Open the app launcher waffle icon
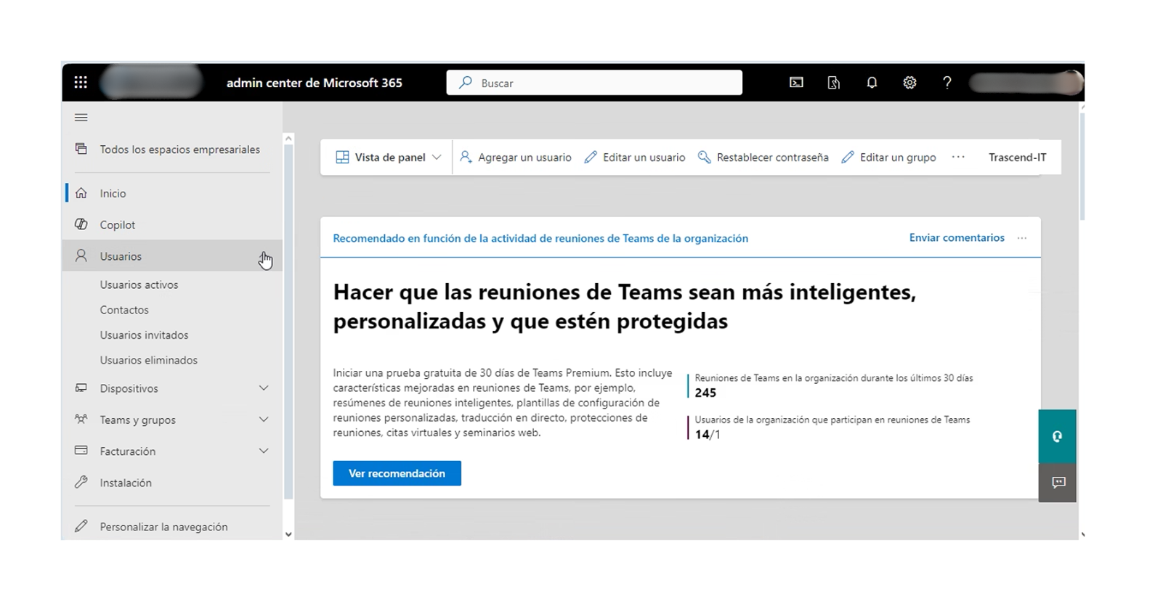This screenshot has height=606, width=1155. [81, 83]
